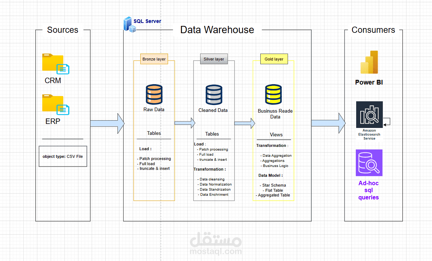Select the Gold layer label box
This screenshot has width=432, height=261.
pyautogui.click(x=274, y=59)
